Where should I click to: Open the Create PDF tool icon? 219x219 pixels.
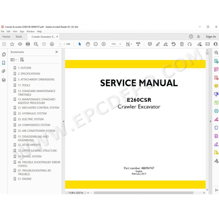(216, 78)
